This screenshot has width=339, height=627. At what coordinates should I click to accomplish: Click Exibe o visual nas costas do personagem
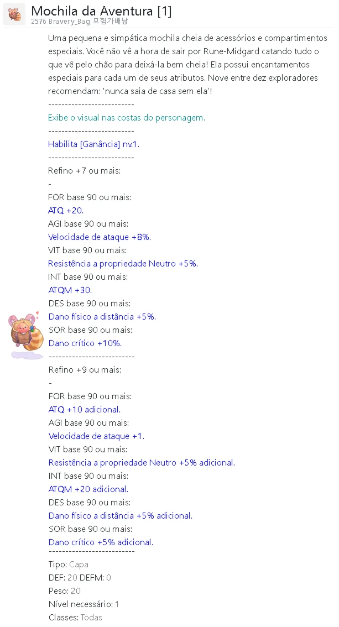coord(126,118)
